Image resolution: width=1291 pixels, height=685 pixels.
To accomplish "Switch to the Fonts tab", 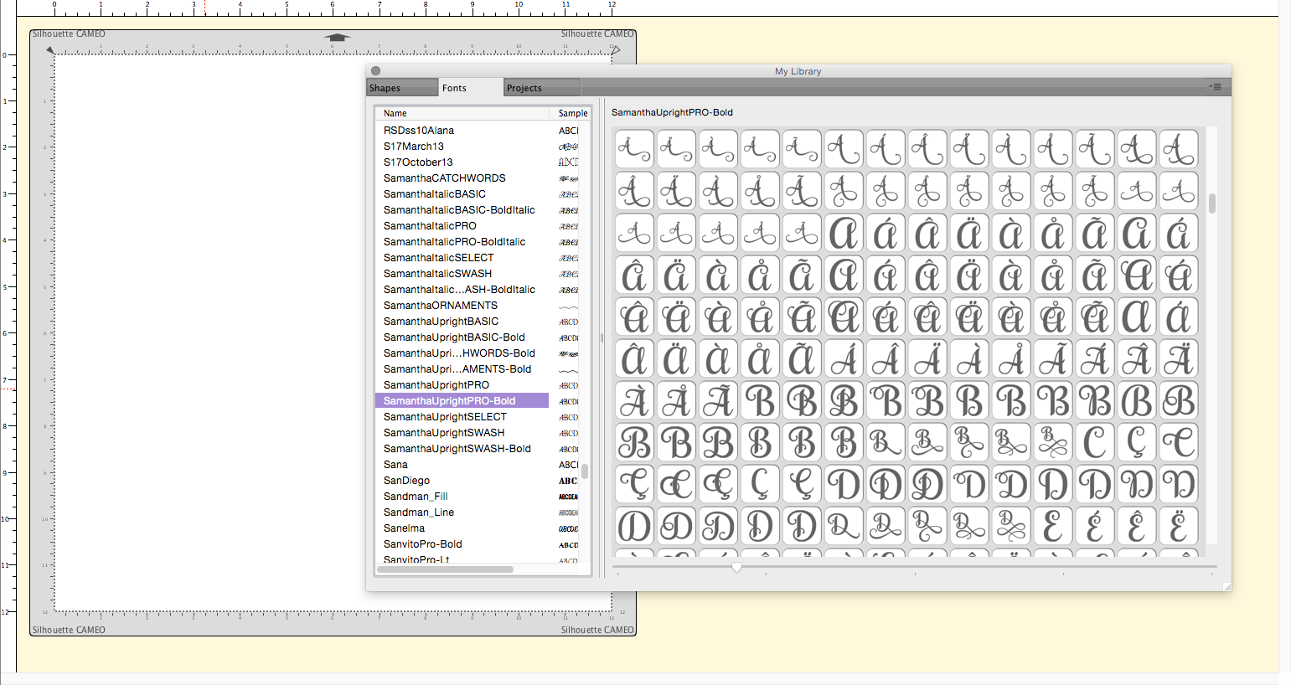I will pyautogui.click(x=472, y=88).
